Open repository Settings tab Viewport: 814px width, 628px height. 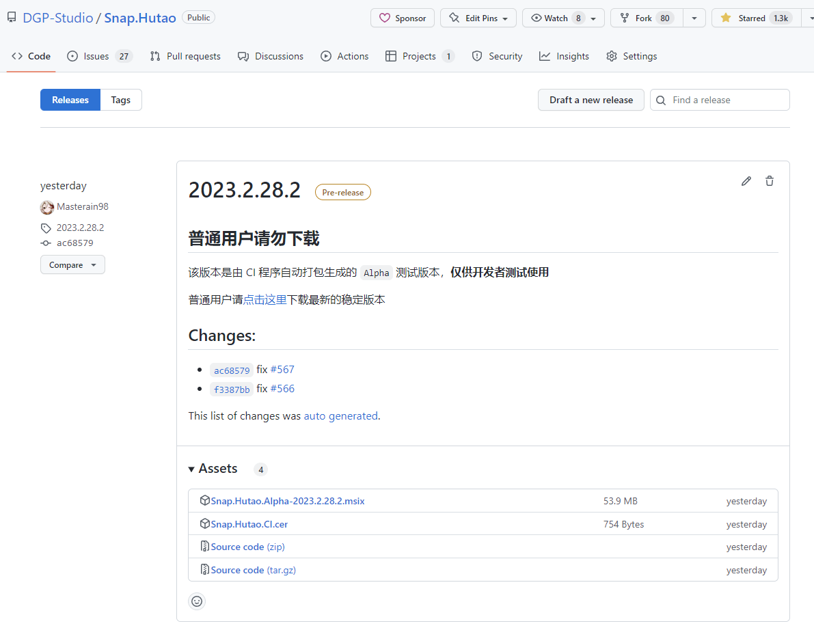coord(632,56)
